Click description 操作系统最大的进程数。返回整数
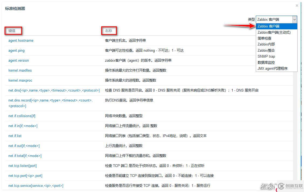The width and height of the screenshot is (304, 192). 131,80
